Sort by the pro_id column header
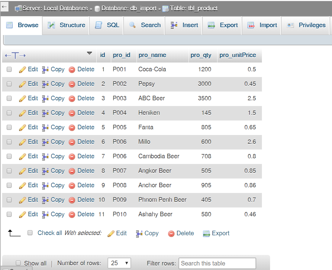332x270 pixels. pos(121,55)
